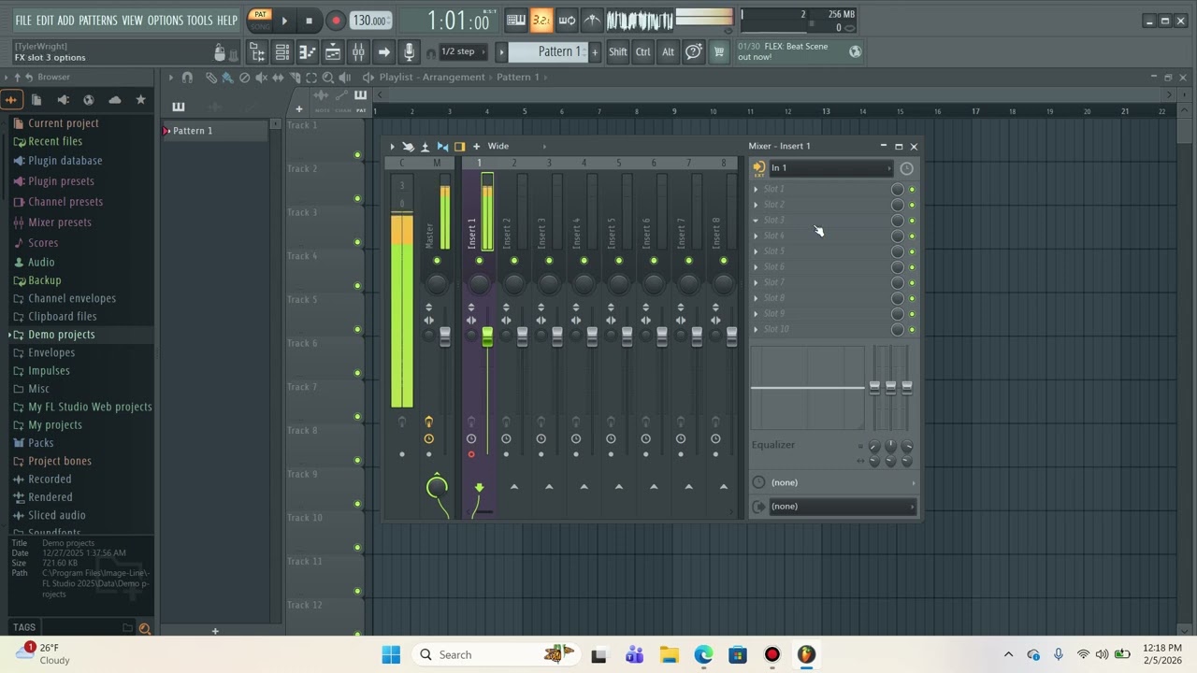Adjust the Insert 1 volume fader

487,338
